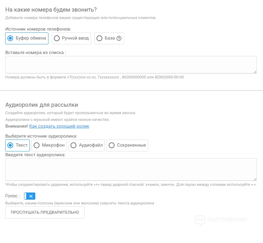
Task: Click the resize handle of phone numbers field
Action: [x=255, y=72]
